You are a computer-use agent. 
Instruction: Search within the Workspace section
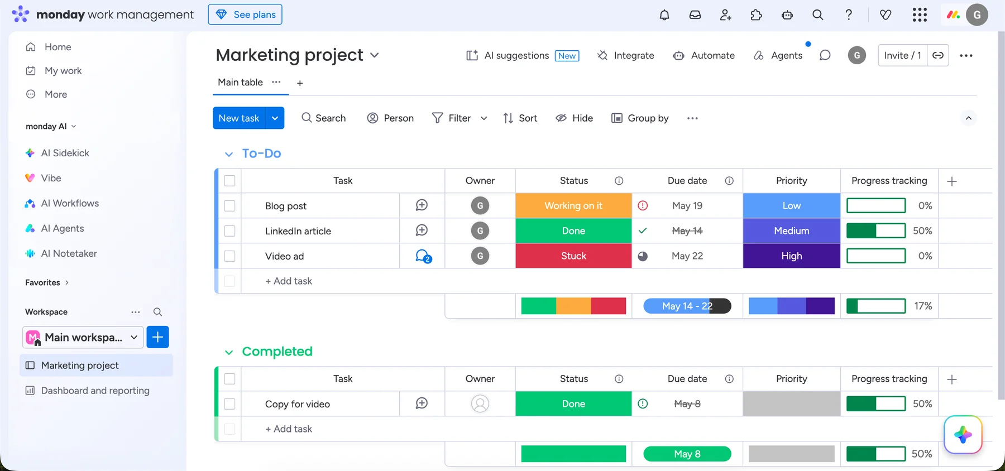tap(157, 312)
